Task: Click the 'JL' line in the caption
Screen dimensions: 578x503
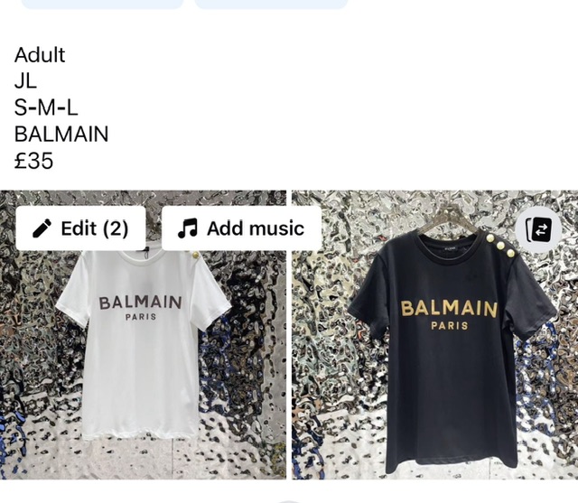Action: coord(25,81)
